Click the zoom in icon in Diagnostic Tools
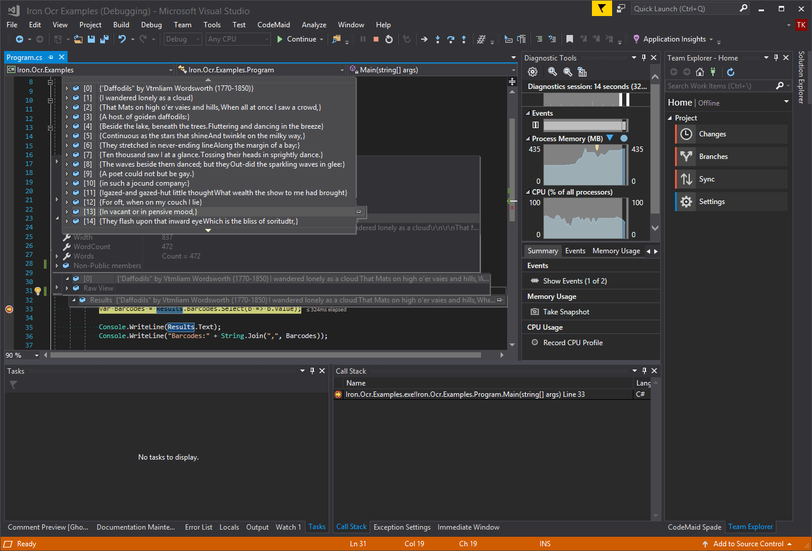This screenshot has height=551, width=812. coord(550,72)
